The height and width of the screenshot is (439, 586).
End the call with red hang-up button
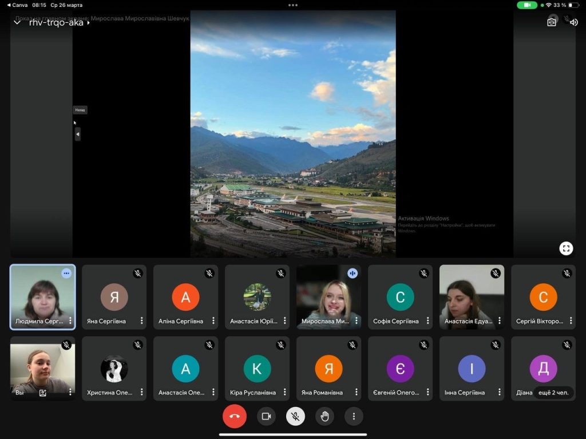point(235,416)
